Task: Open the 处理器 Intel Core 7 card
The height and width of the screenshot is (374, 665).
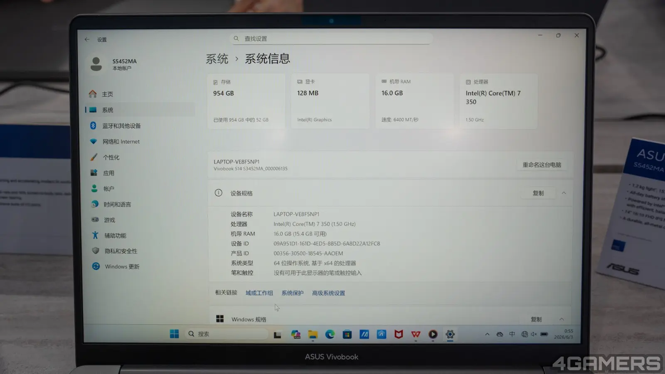Action: point(498,101)
